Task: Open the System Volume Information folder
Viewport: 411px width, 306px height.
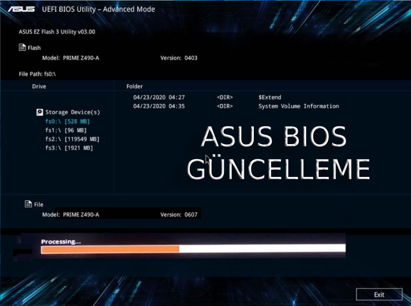Action: tap(298, 106)
